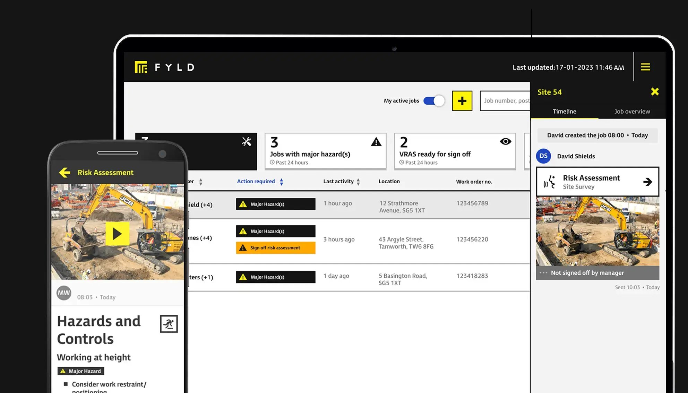Screen dimensions: 688x393
Task: Click the yellow plus add job button
Action: pyautogui.click(x=462, y=101)
